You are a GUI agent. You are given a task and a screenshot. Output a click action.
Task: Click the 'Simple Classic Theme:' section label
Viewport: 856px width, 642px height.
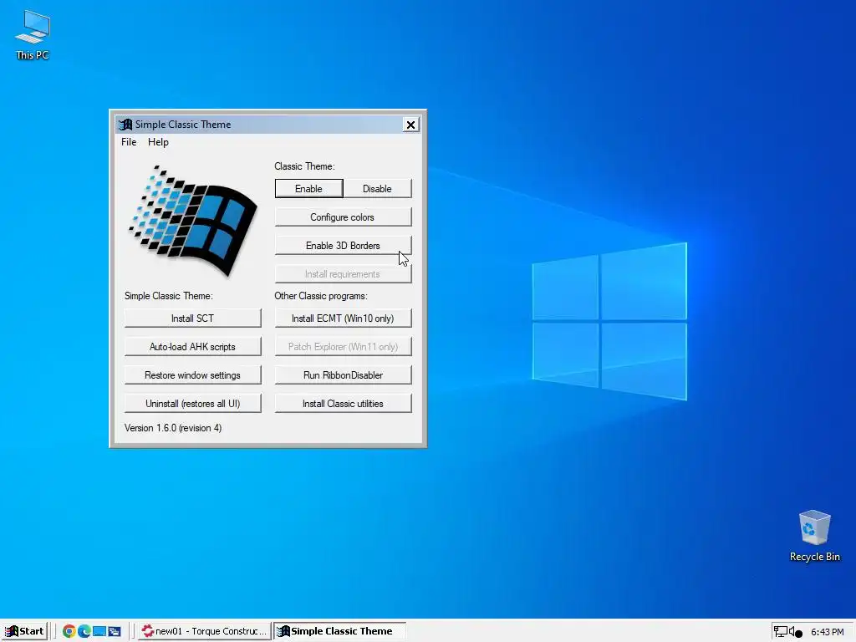point(169,296)
